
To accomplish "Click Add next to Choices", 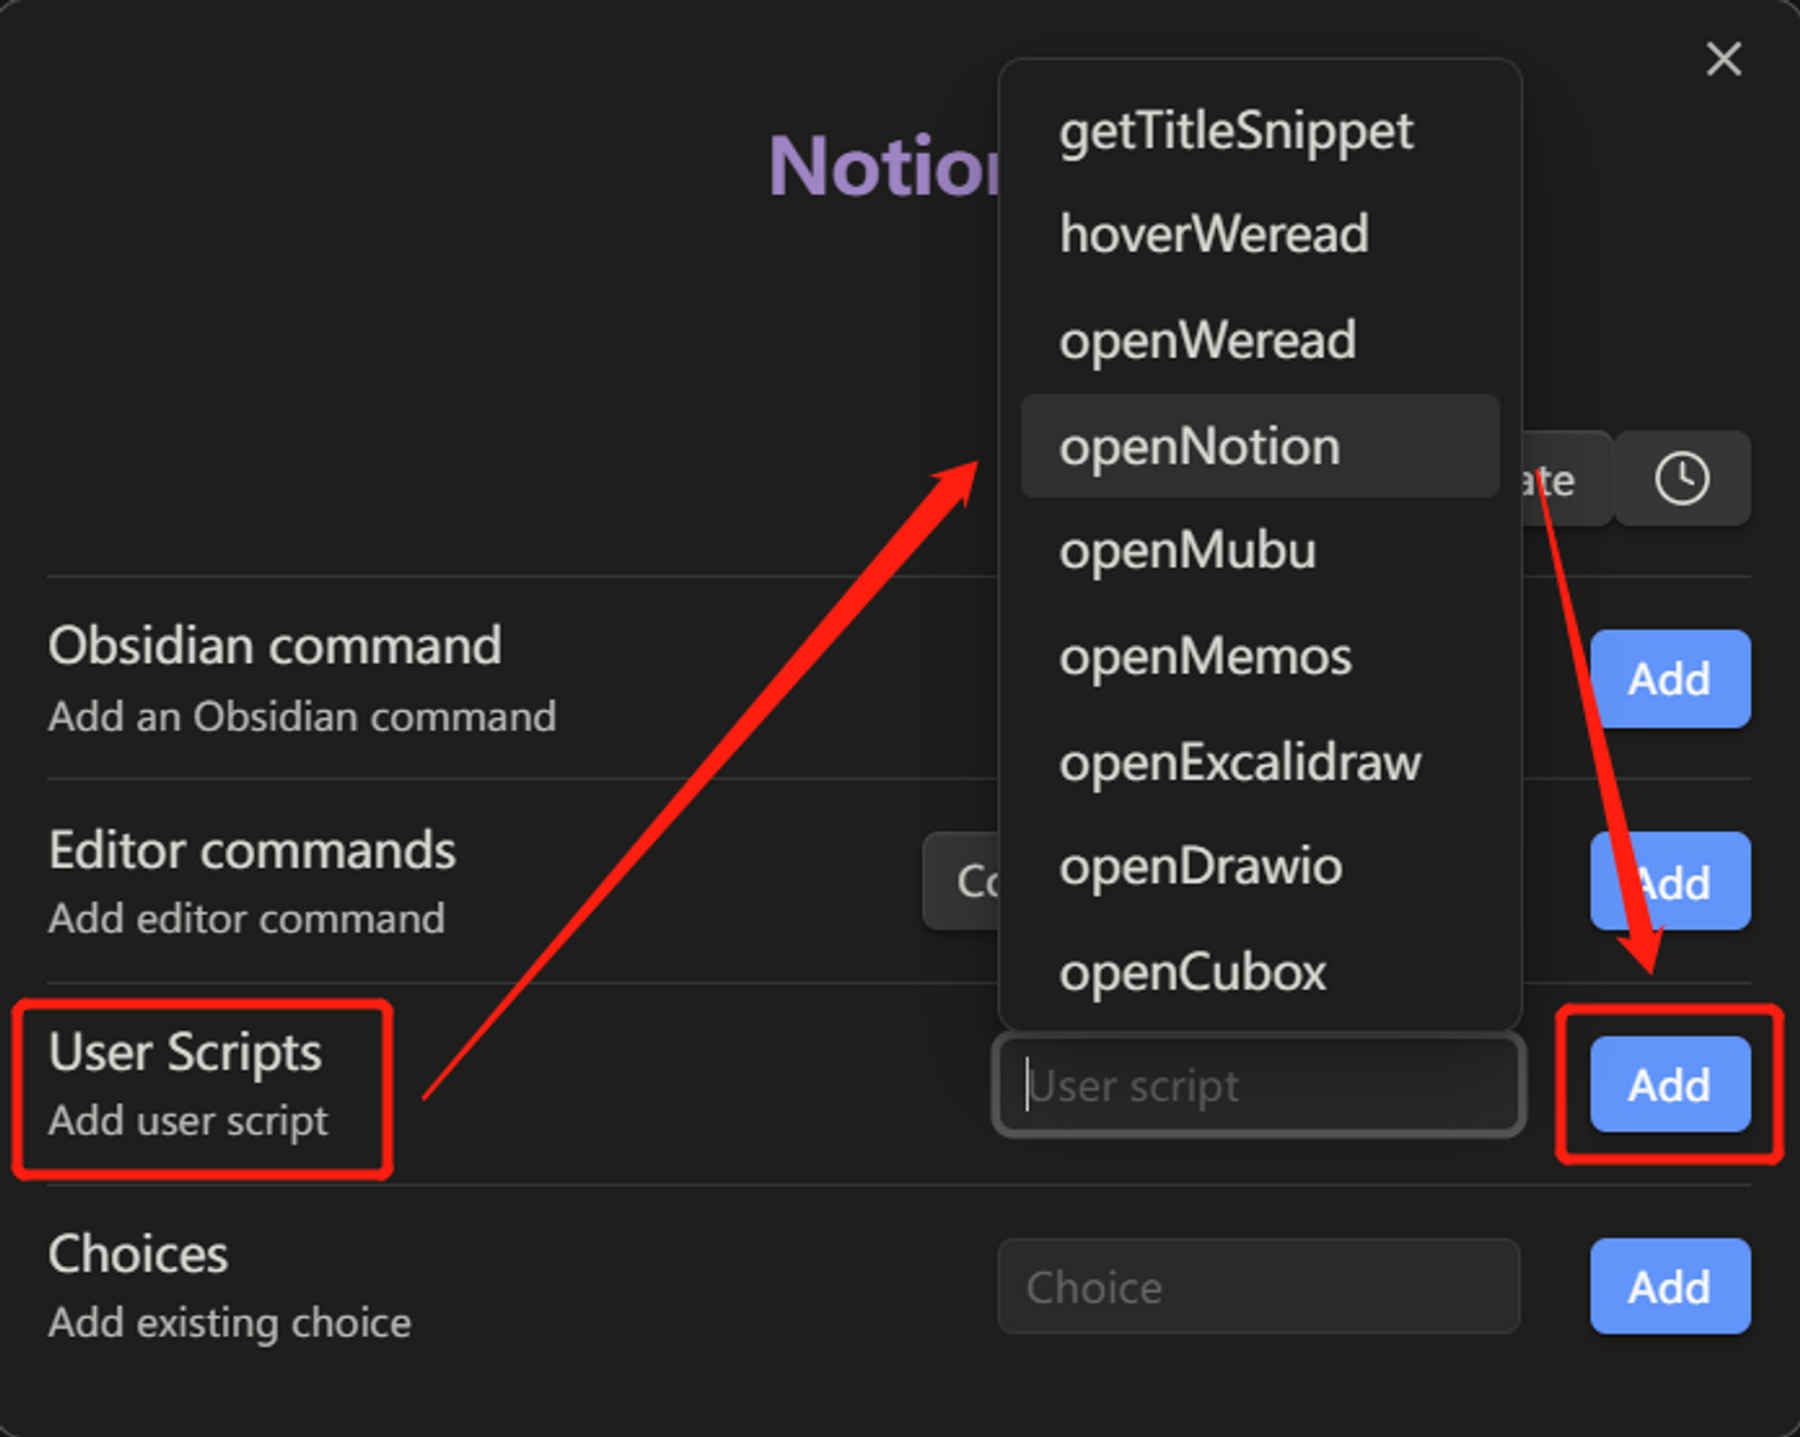I will click(1669, 1285).
